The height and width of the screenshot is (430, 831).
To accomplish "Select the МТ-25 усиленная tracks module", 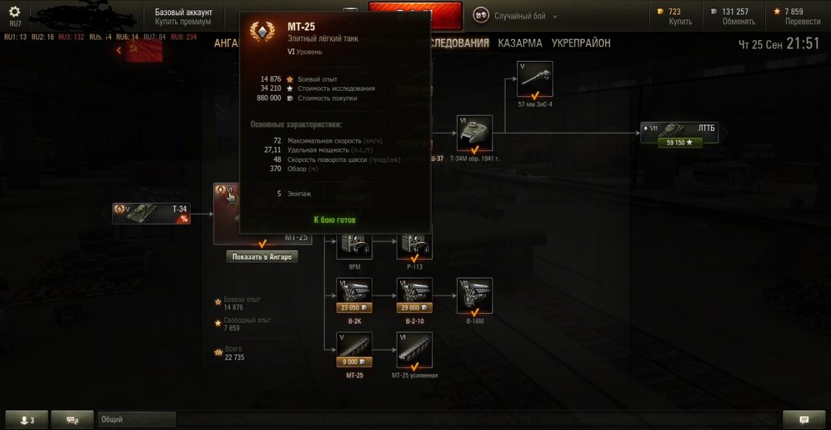I will (x=414, y=350).
